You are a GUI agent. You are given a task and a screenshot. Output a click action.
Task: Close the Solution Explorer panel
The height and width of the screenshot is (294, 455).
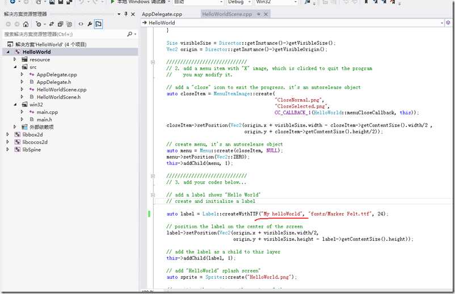[x=133, y=14]
